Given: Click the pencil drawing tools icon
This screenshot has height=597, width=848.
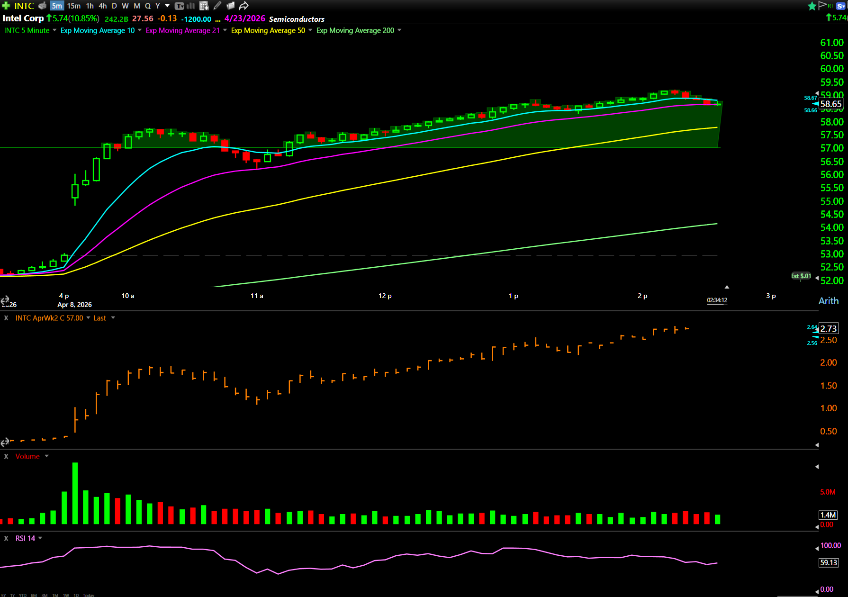Looking at the screenshot, I should [217, 6].
